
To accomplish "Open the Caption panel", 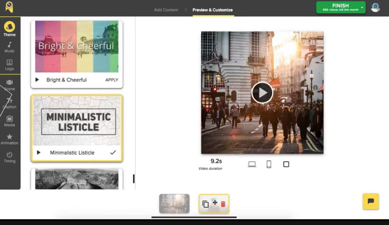I will point(9,103).
